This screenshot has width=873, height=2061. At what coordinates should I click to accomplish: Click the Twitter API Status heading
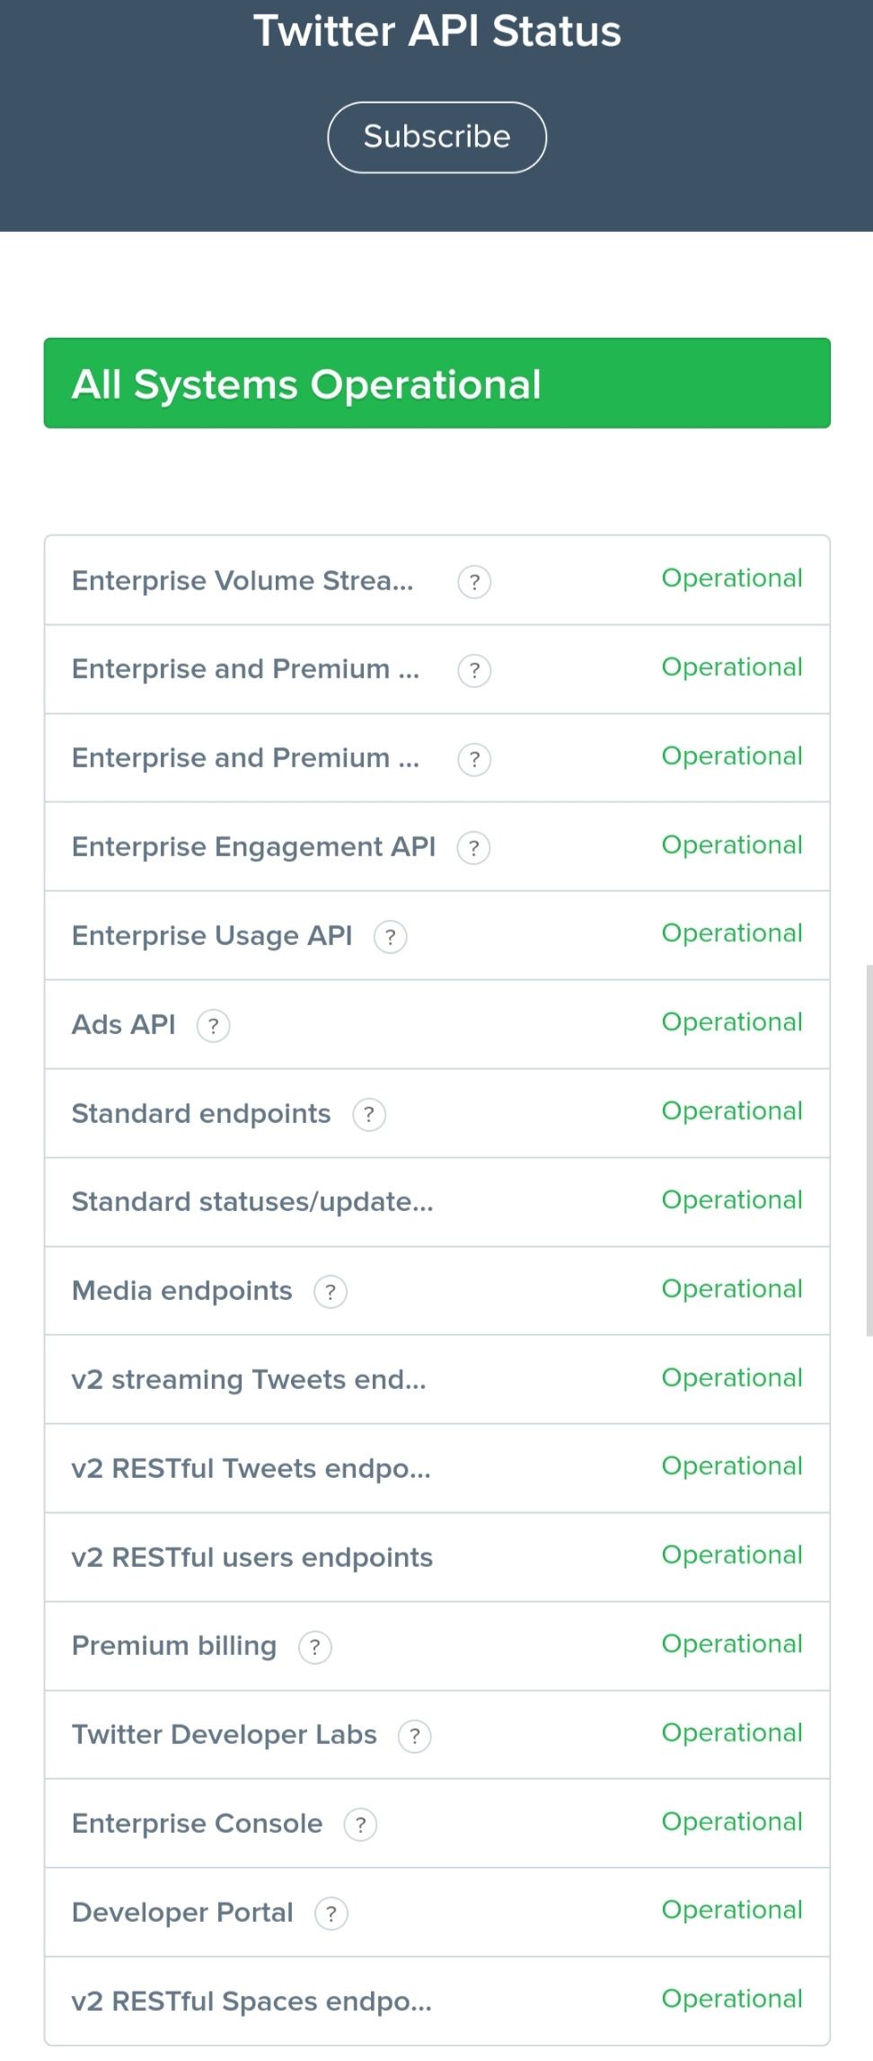point(436,31)
